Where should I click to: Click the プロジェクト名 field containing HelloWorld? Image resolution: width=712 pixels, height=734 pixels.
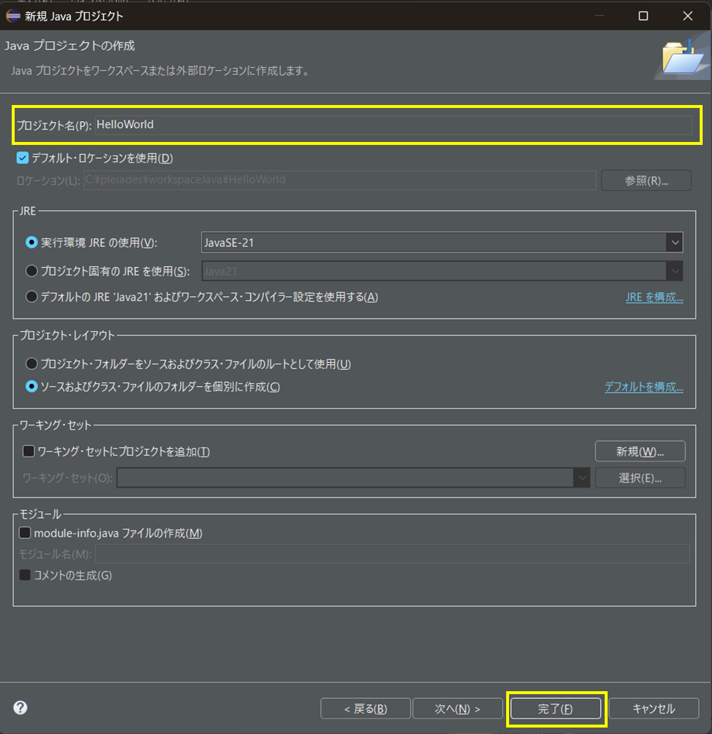click(x=394, y=124)
